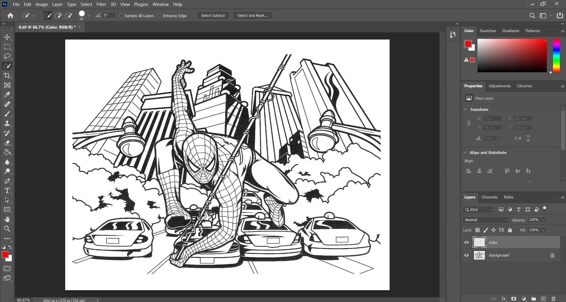Select the Zoom tool
Screen dimensions: 566x302
click(x=7, y=229)
